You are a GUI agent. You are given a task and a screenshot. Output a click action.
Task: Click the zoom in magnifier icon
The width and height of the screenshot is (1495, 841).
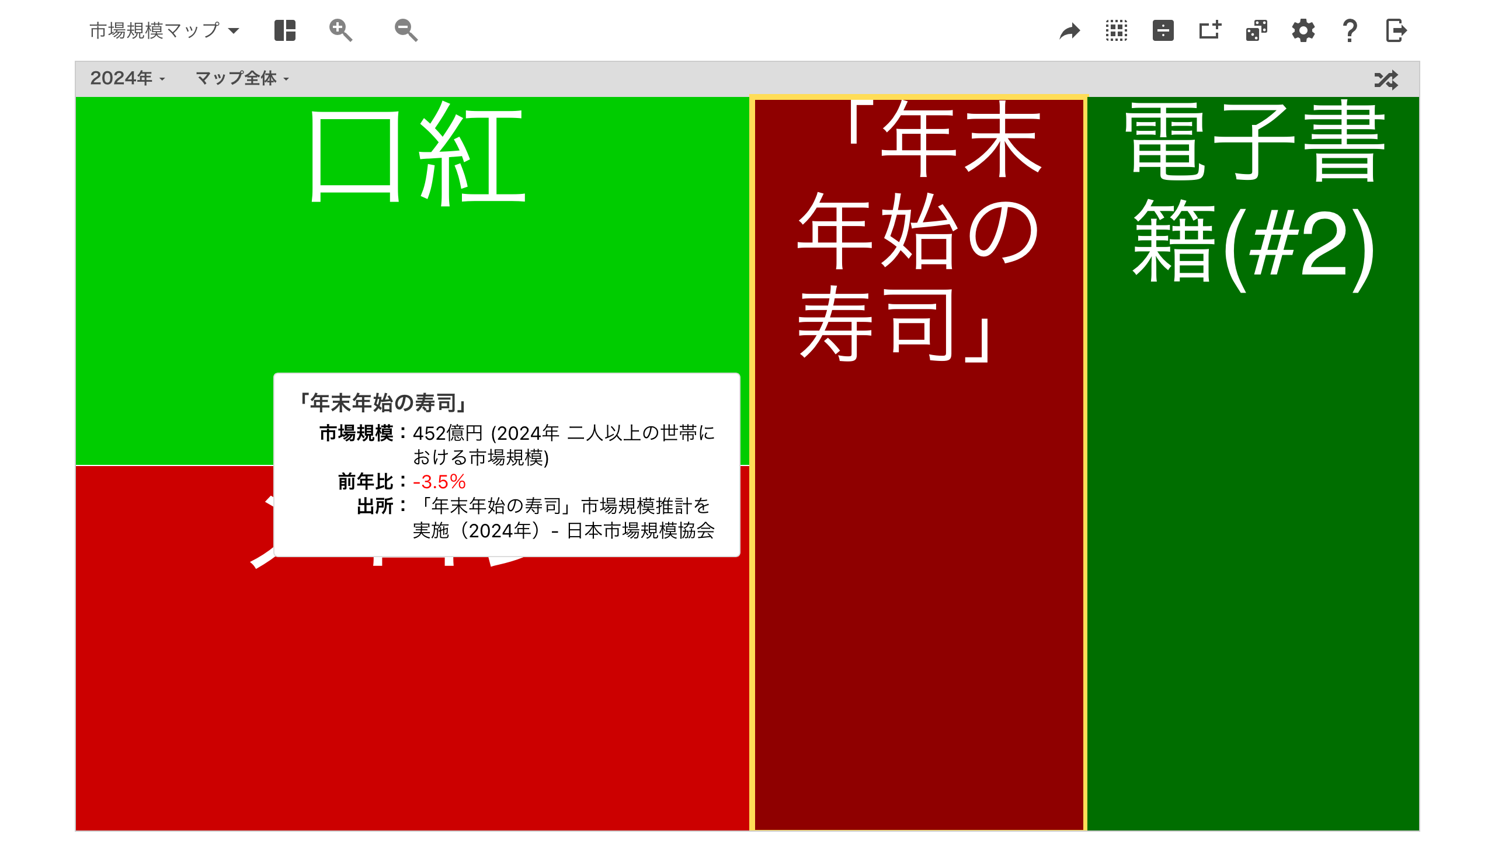pyautogui.click(x=340, y=30)
